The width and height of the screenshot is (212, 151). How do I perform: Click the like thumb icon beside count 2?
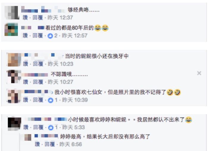coord(50,36)
